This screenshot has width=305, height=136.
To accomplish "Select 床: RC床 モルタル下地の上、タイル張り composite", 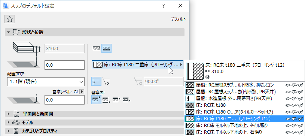I will pos(244,125).
